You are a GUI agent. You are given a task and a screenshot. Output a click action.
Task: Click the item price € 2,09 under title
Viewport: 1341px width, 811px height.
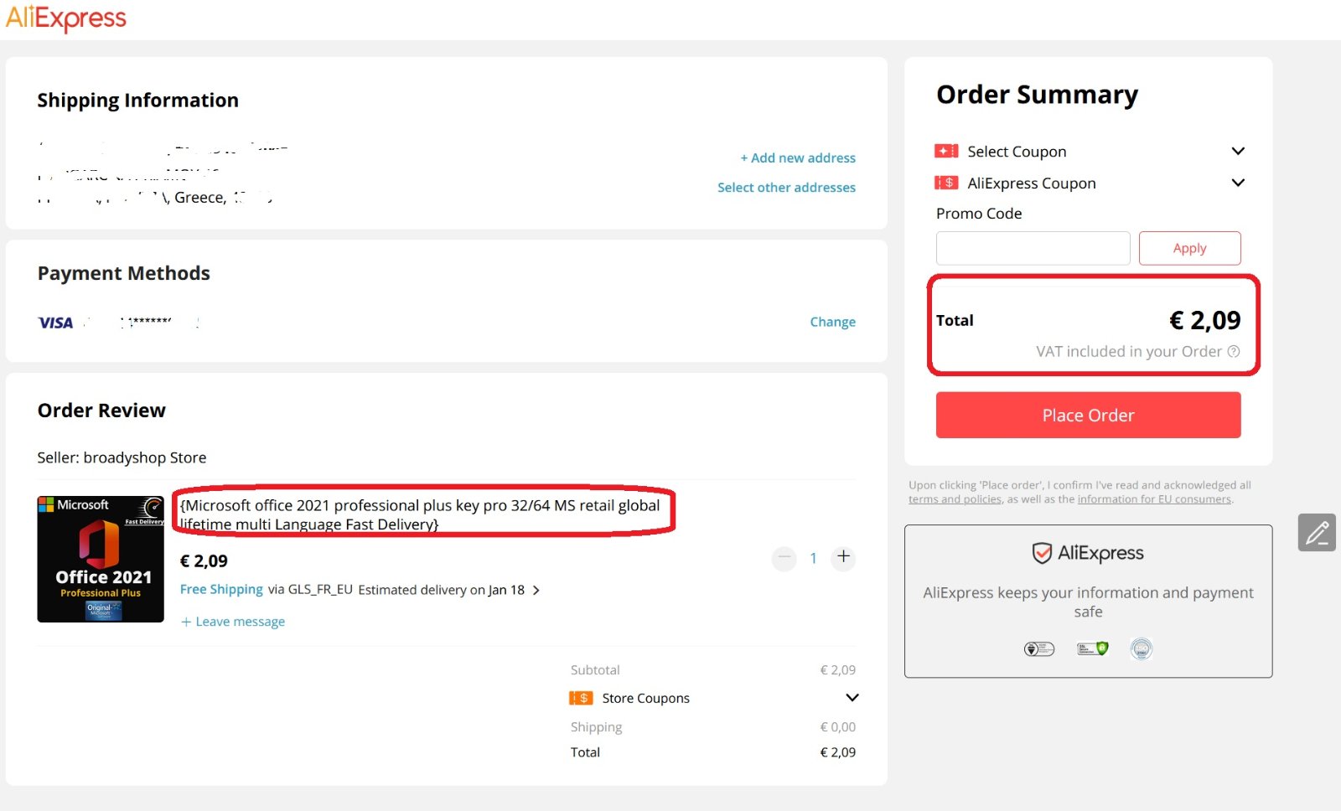(204, 561)
